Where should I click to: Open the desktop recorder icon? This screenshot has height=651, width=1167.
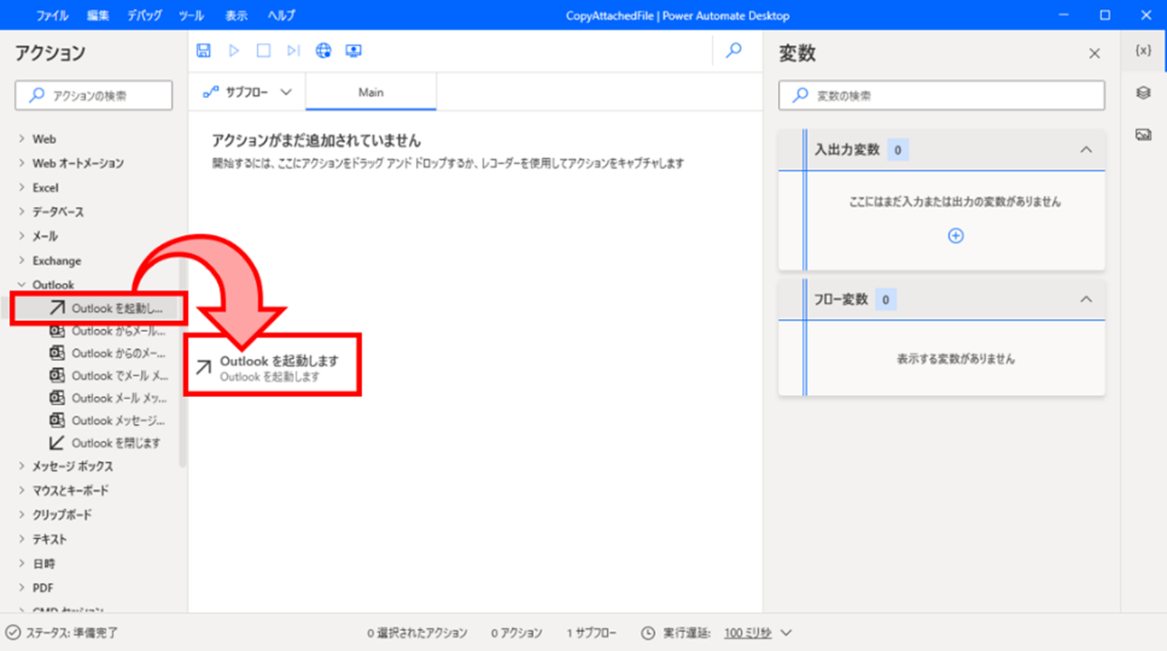(353, 50)
